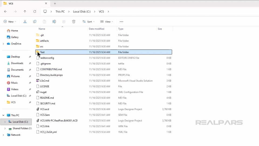
Task: Click pin icon next to Downloads
Action: click(x=30, y=63)
